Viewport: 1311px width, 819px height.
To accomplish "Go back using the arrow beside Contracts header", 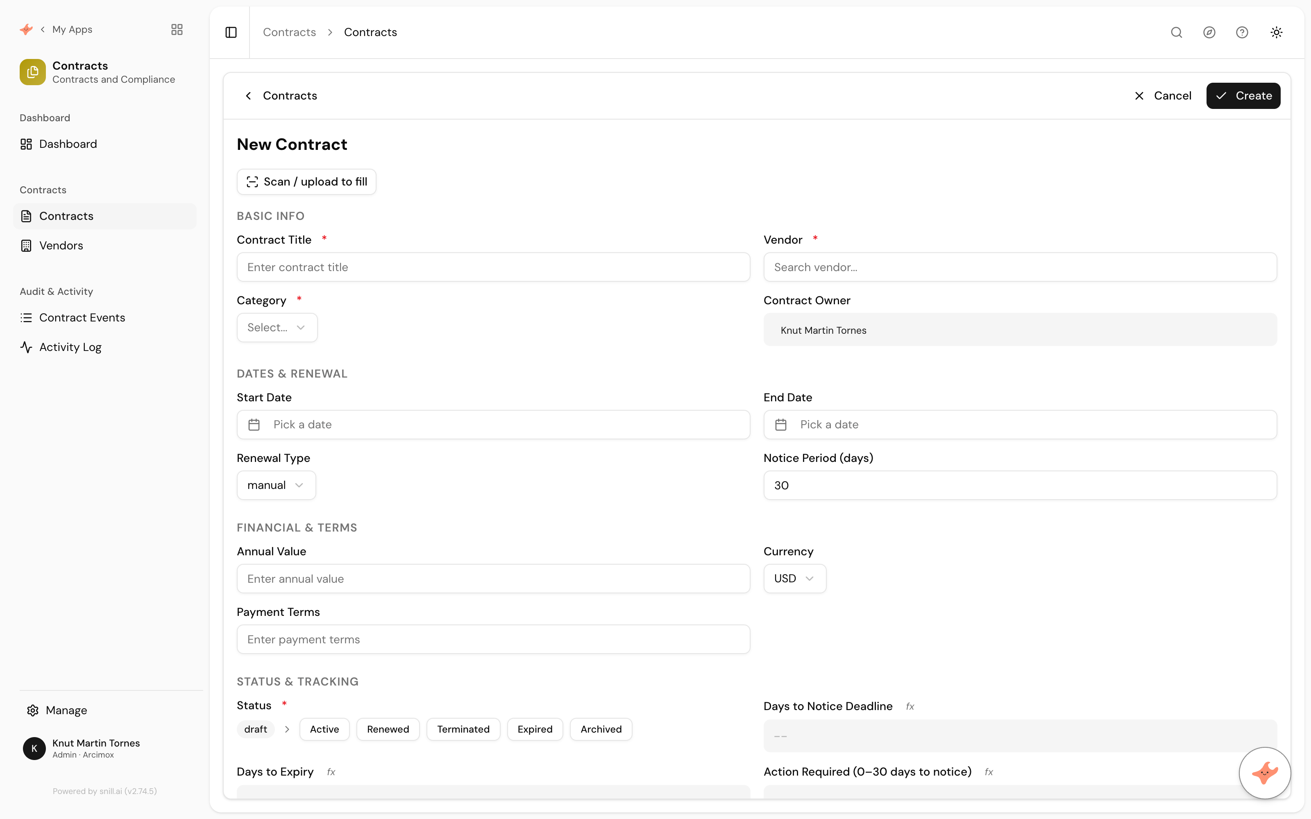I will point(248,96).
